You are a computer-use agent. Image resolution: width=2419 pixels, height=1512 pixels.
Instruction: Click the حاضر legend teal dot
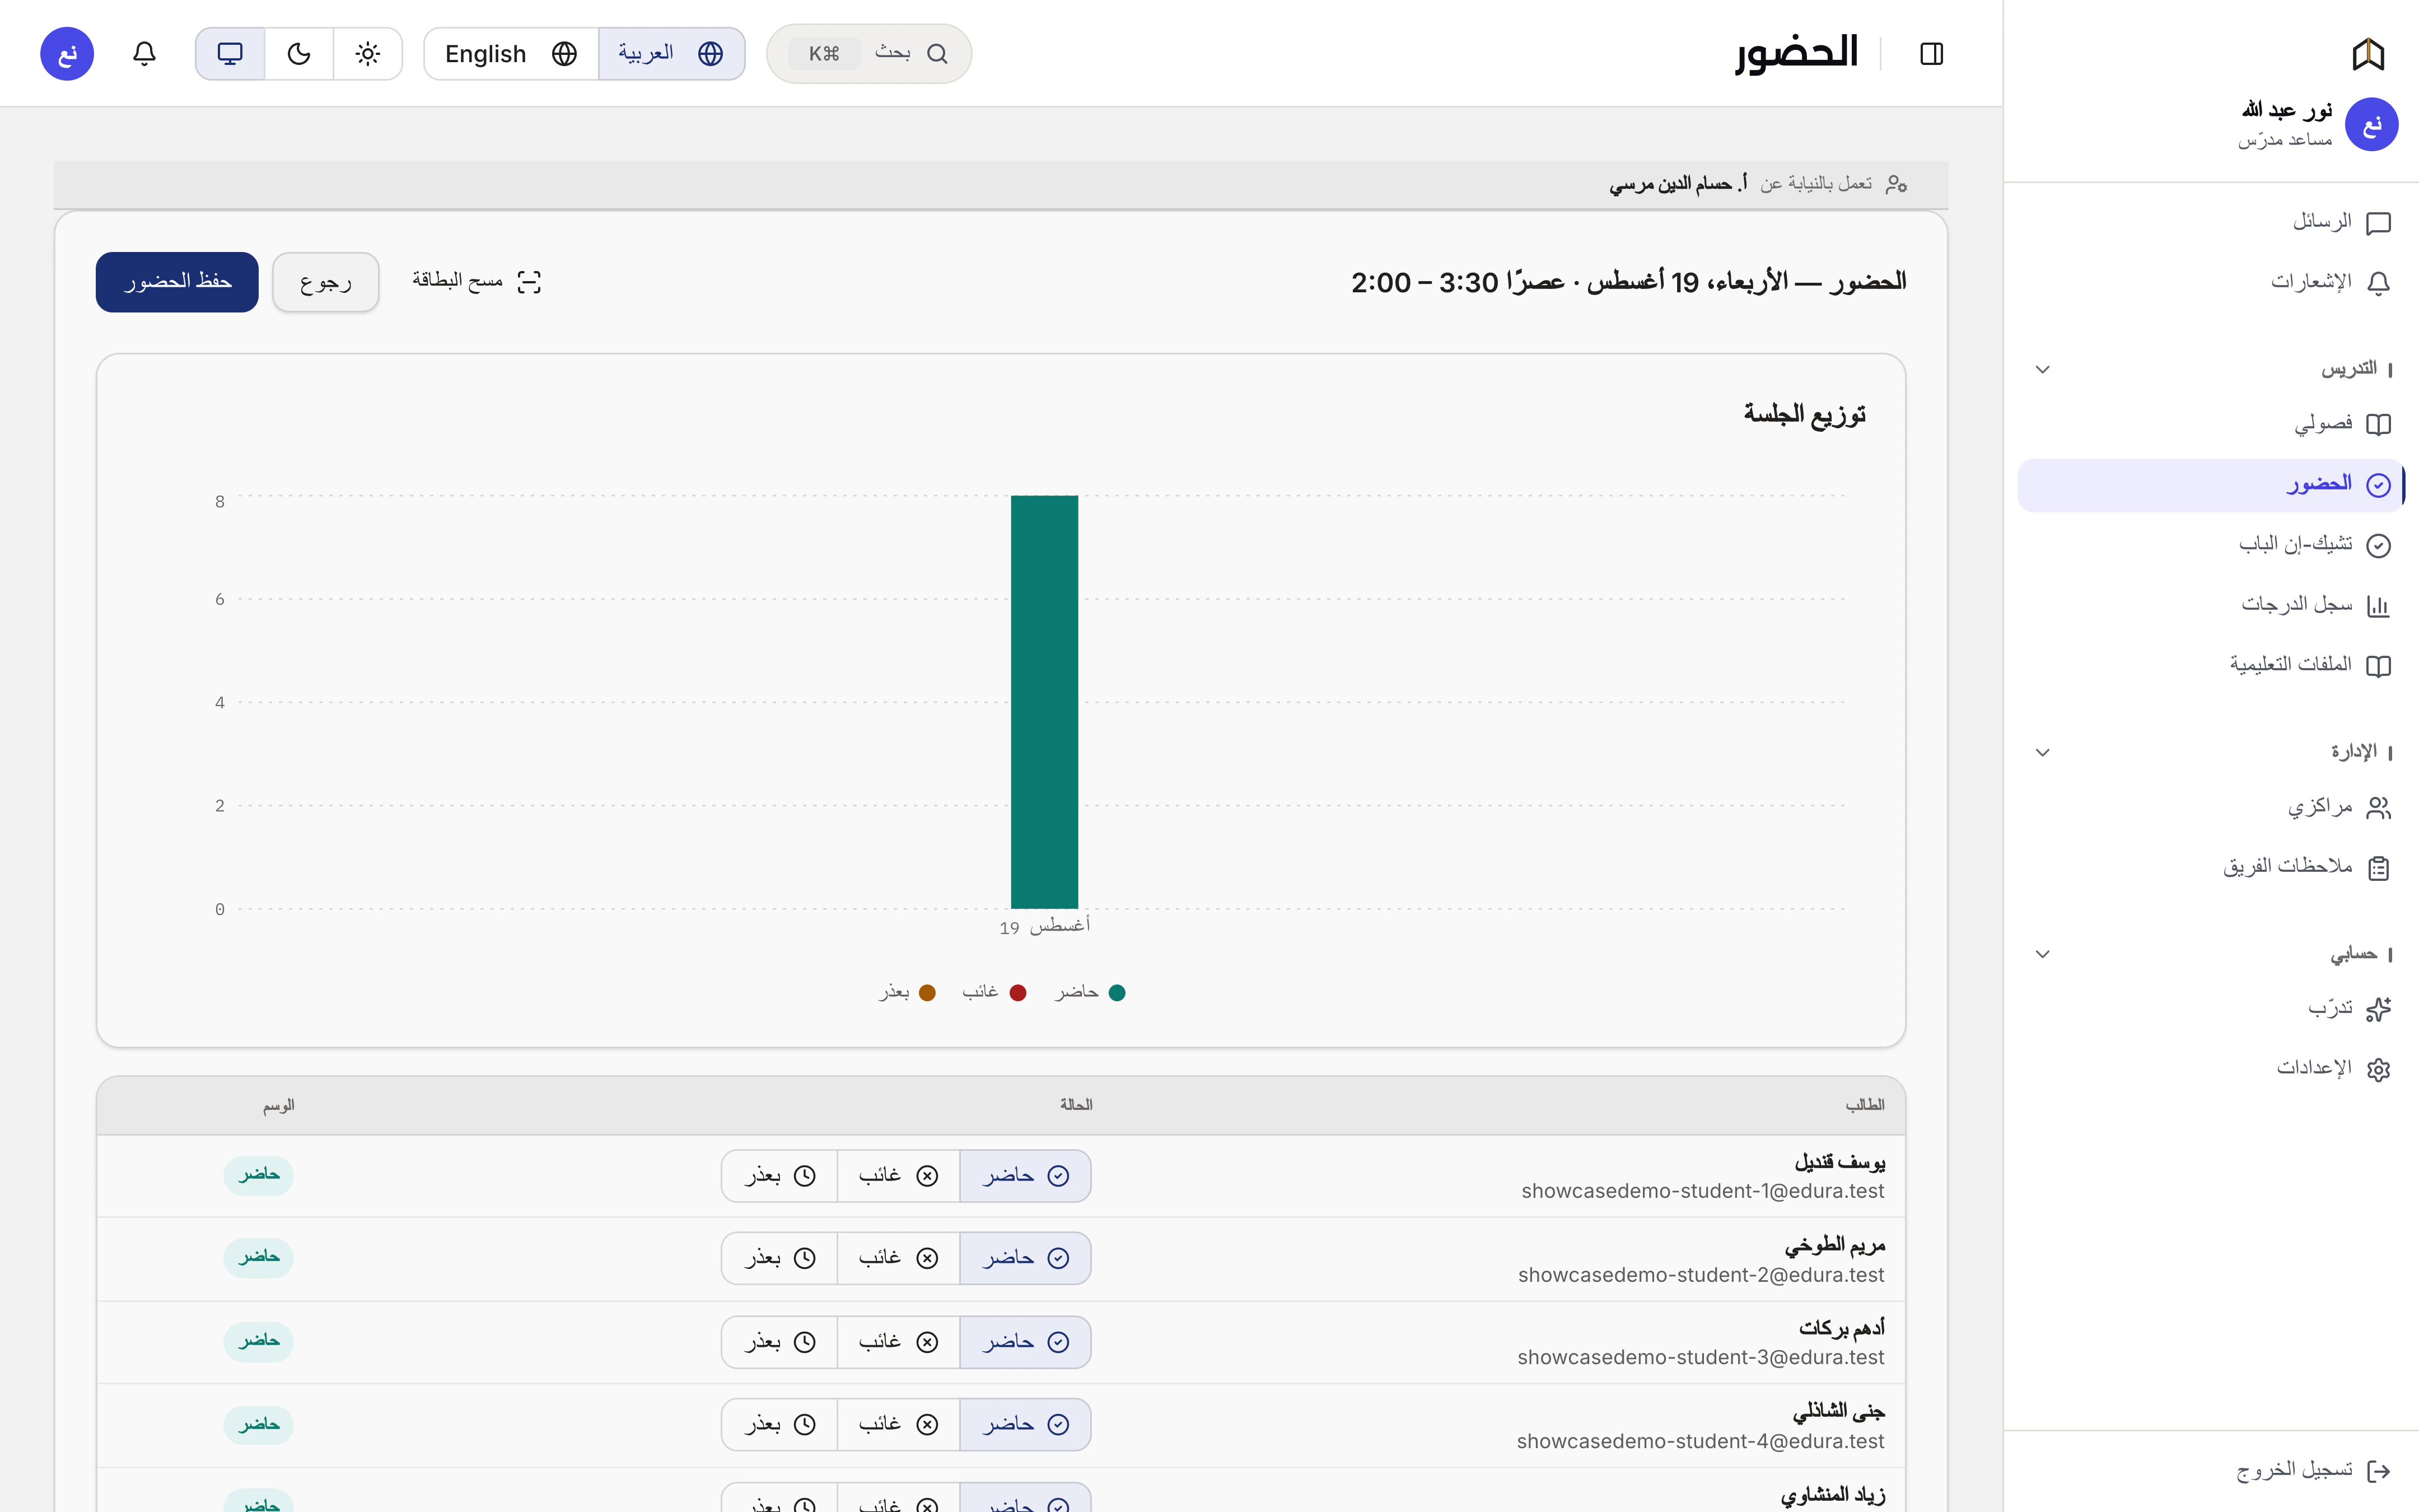(x=1118, y=992)
